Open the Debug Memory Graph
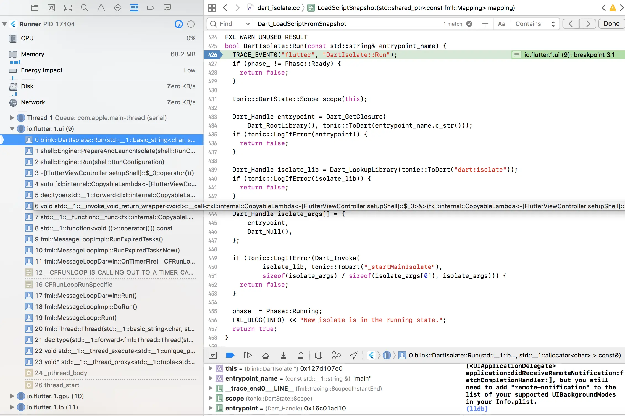 (336, 355)
